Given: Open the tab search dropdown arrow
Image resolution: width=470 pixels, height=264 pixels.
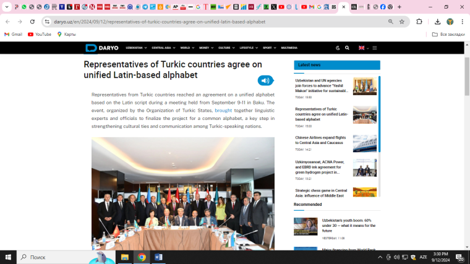Looking at the screenshot, I should (x=7, y=7).
